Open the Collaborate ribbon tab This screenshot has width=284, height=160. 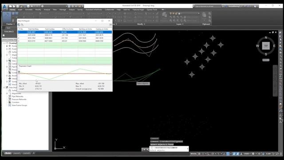click(x=109, y=10)
